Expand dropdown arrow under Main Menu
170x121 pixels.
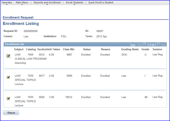tap(22, 5)
